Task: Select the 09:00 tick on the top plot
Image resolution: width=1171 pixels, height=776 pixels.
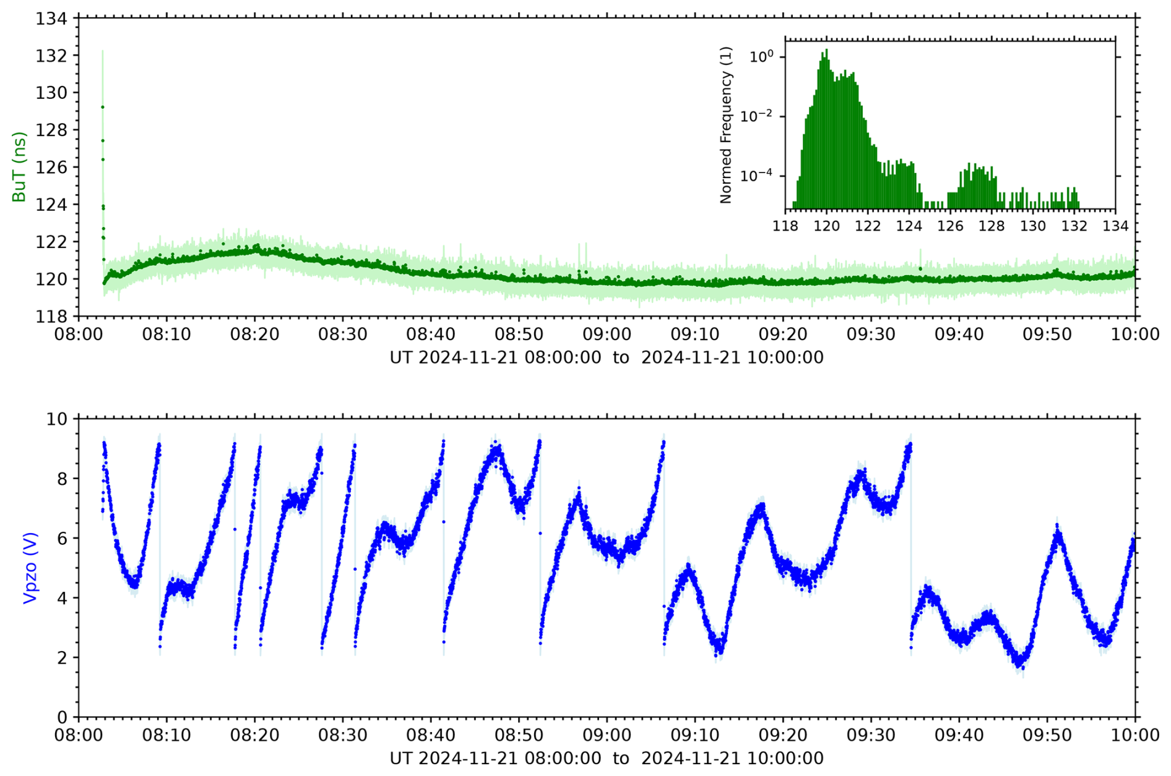Action: click(607, 335)
